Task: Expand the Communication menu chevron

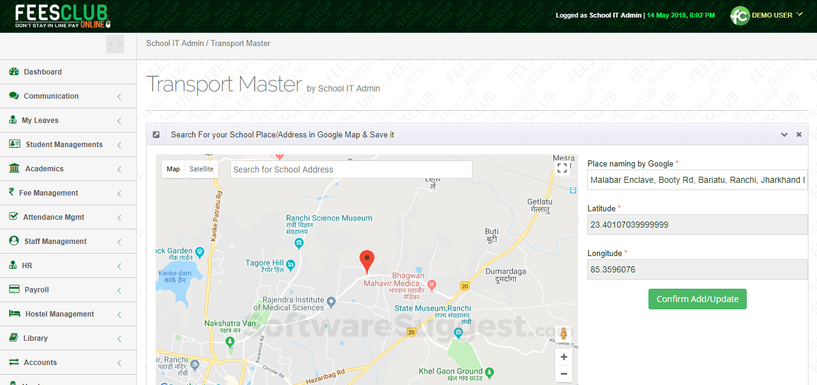Action: point(119,96)
